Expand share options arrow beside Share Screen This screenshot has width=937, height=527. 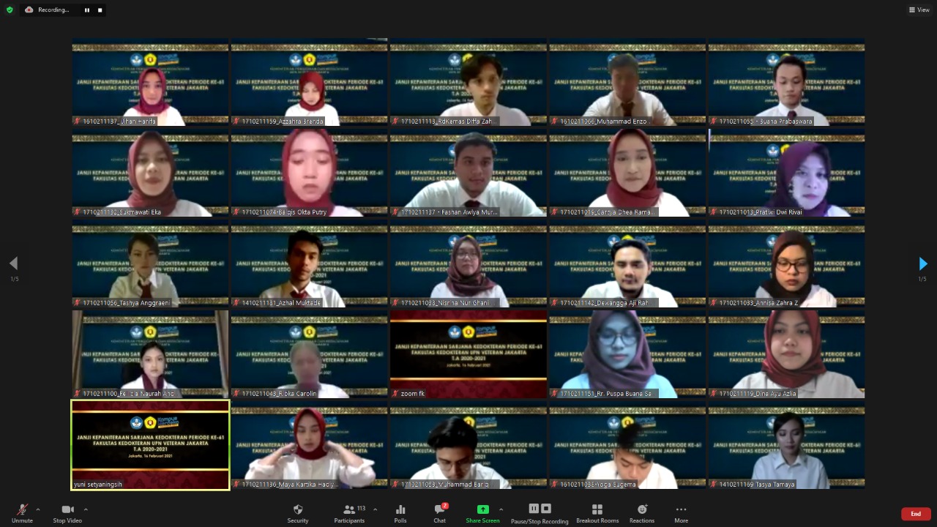(x=501, y=509)
